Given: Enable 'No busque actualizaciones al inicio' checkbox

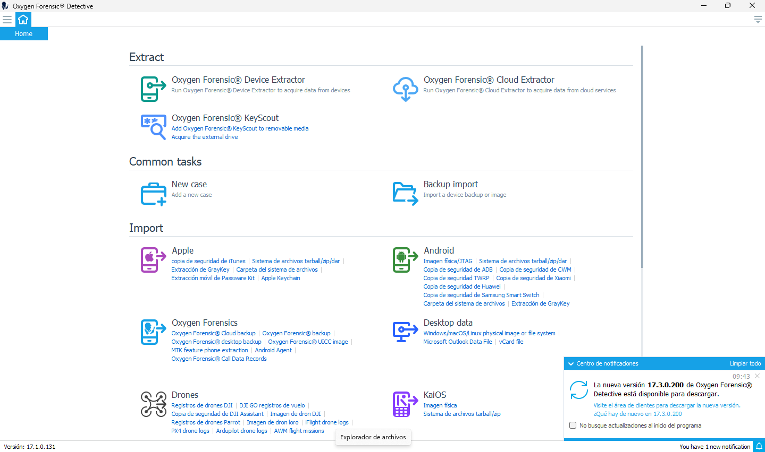Looking at the screenshot, I should (x=573, y=425).
